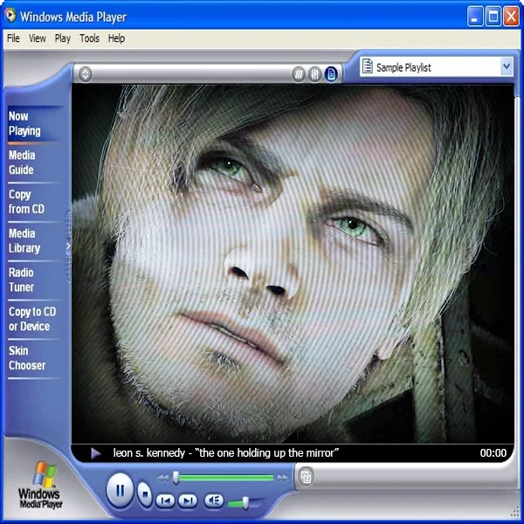Open the Help menu
The image size is (524, 524).
(x=116, y=38)
